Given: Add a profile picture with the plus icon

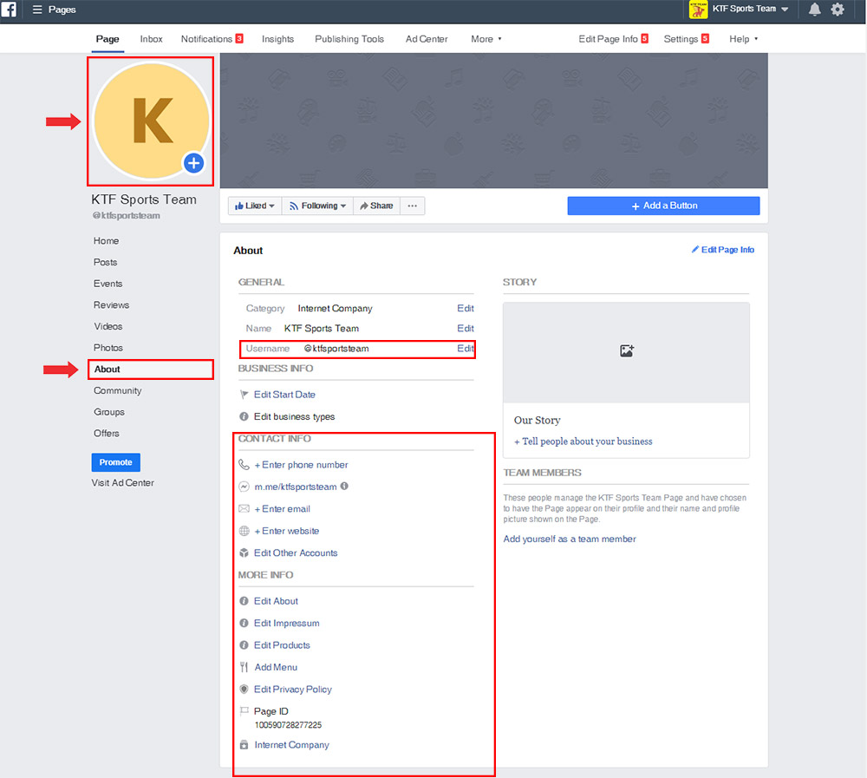Looking at the screenshot, I should (193, 163).
